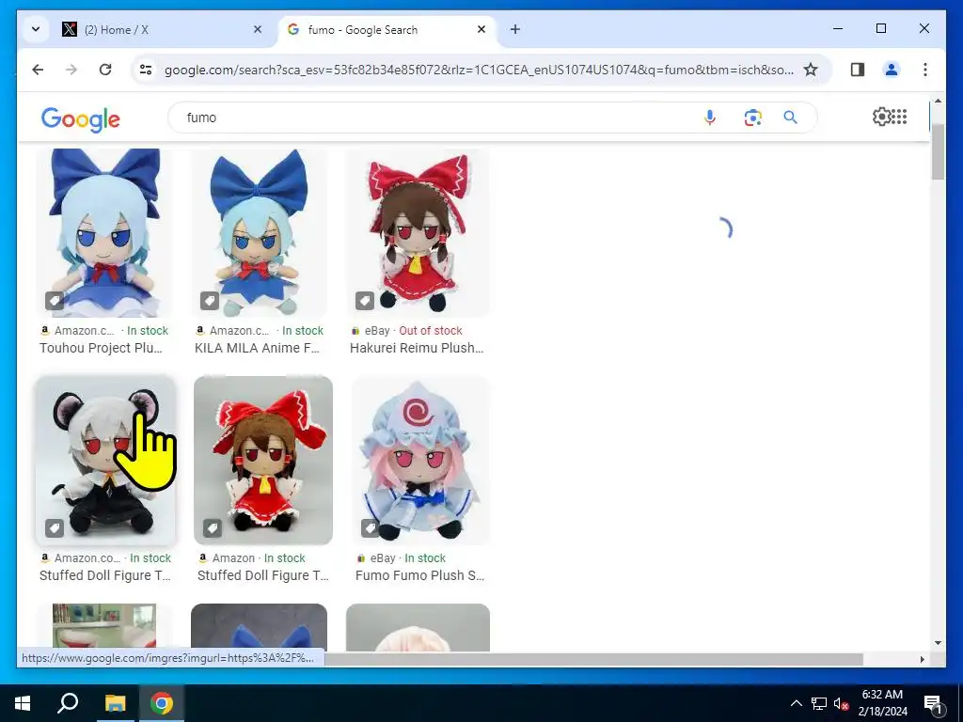
Task: Close the fumo - Google Search tab
Action: (x=481, y=29)
